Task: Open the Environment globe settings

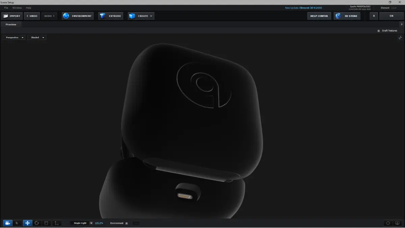Action: coord(78,16)
